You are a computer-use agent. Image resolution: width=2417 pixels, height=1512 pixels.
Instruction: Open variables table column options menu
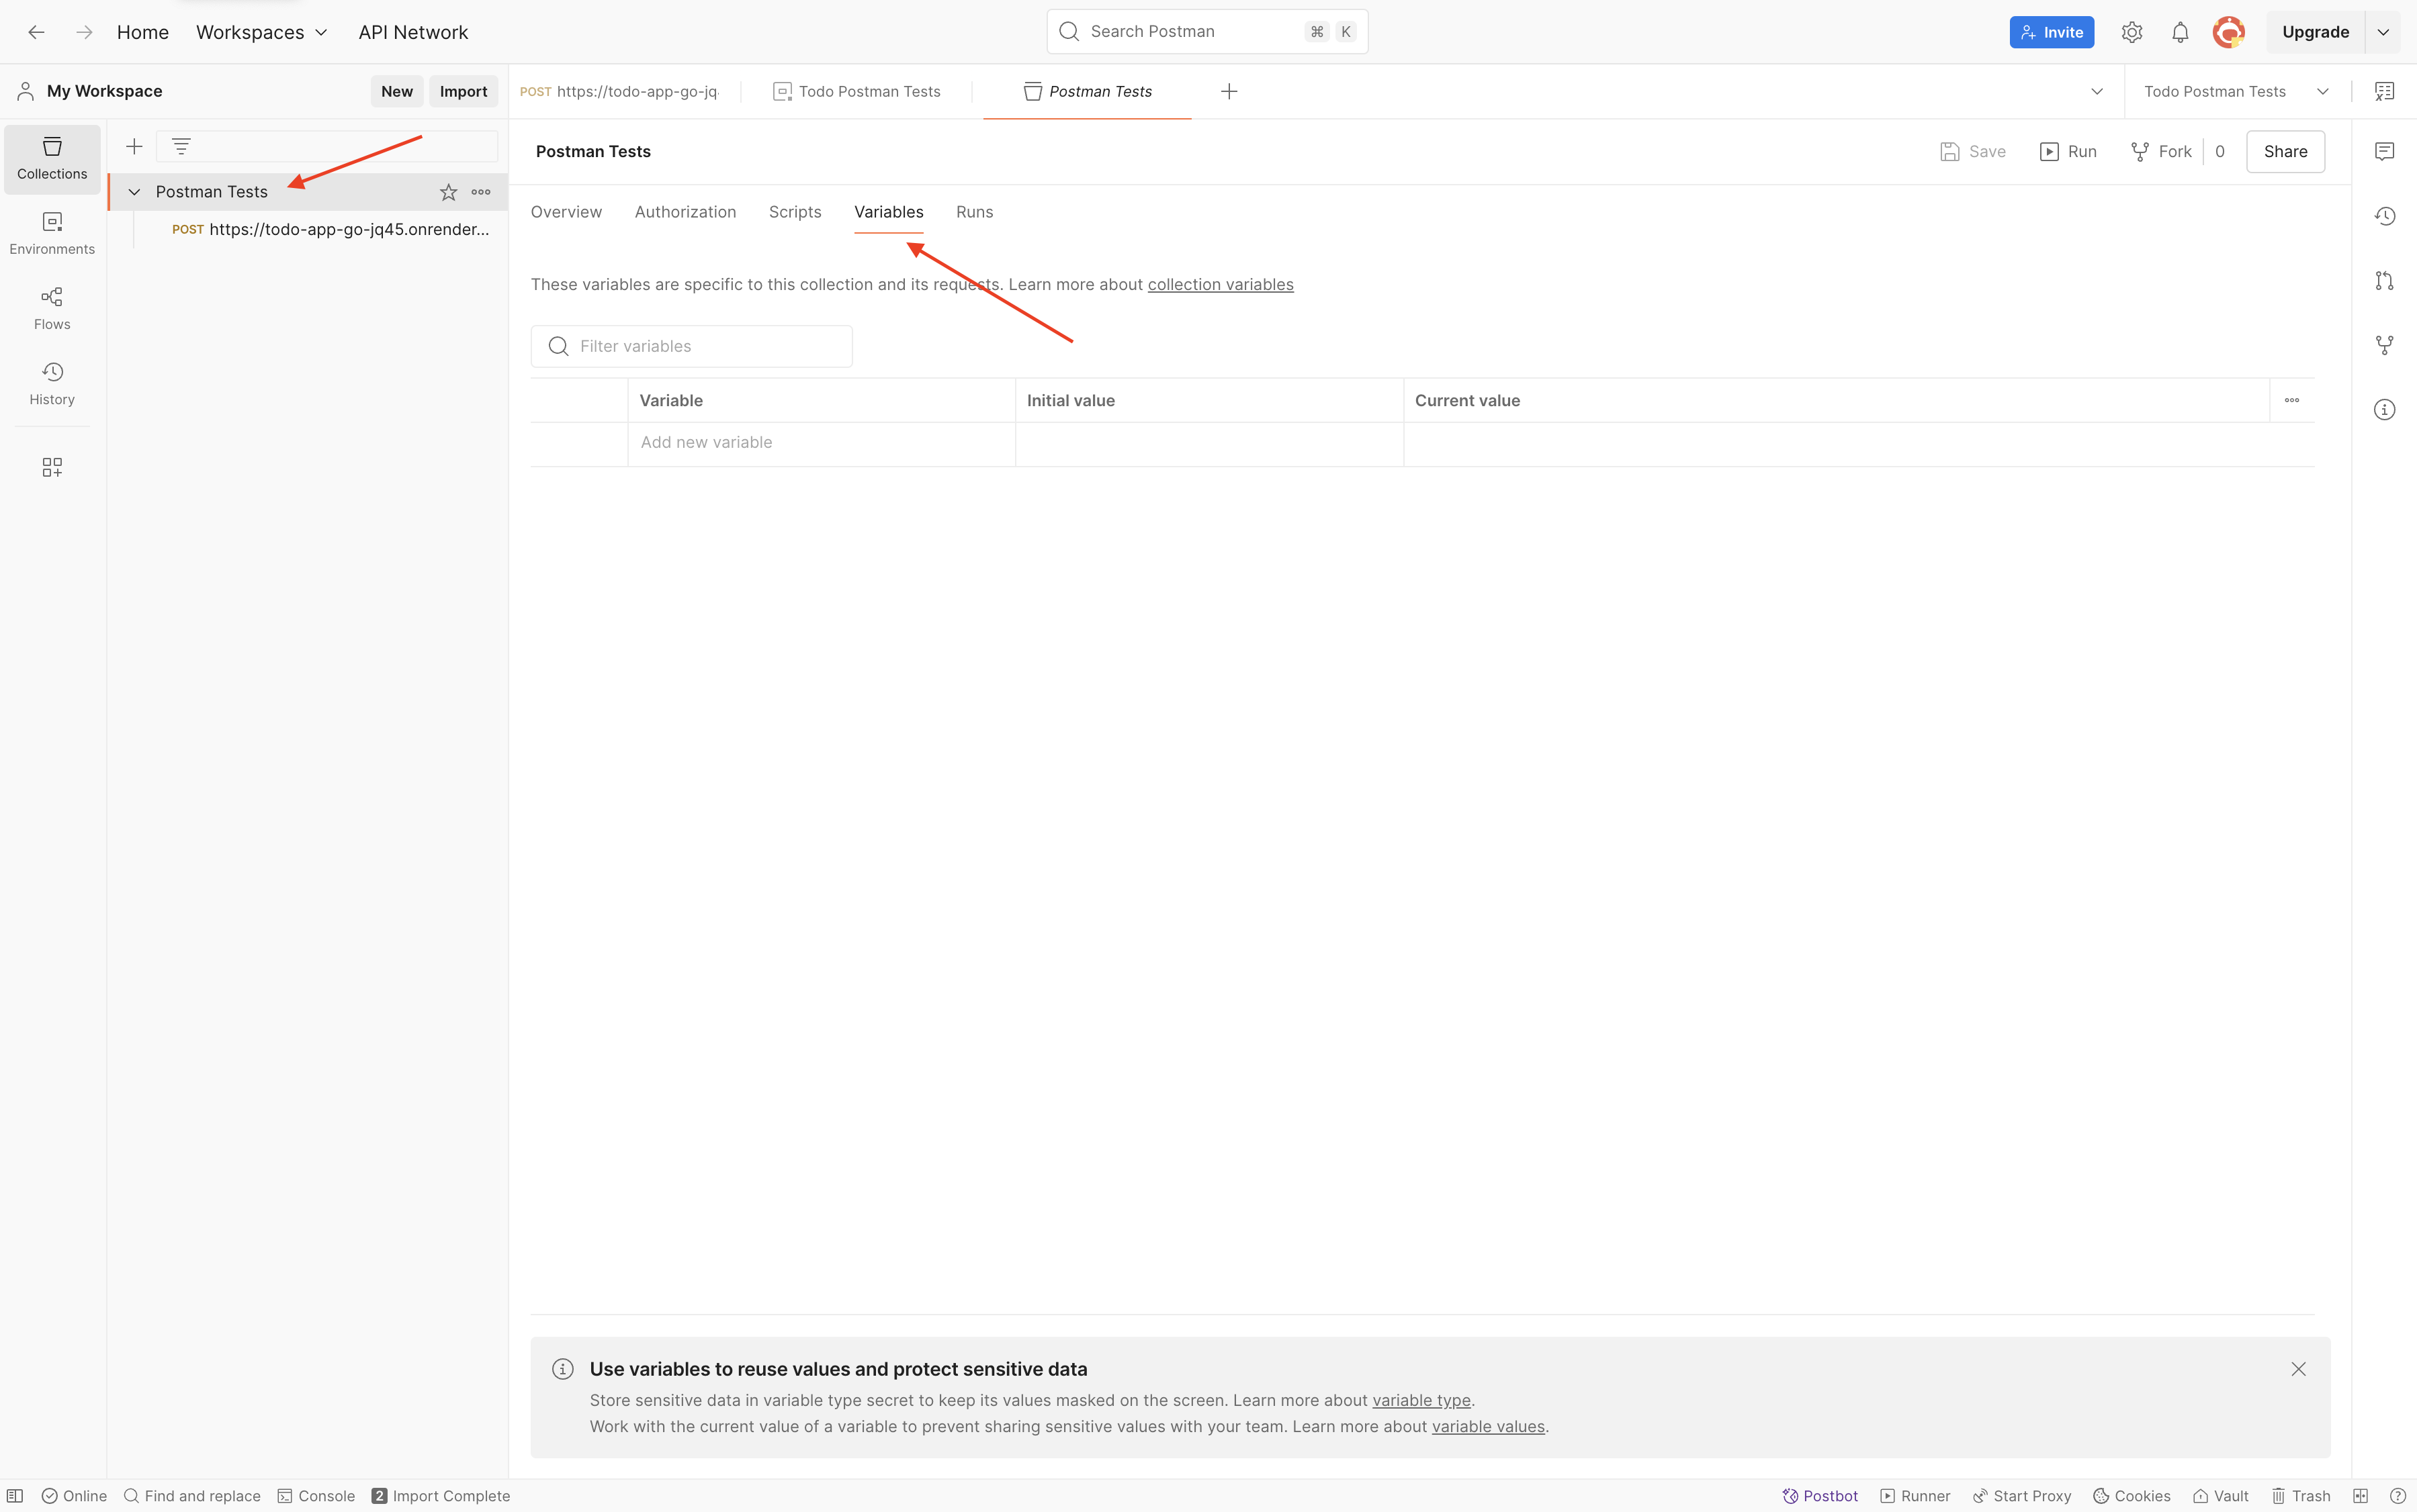tap(2292, 400)
